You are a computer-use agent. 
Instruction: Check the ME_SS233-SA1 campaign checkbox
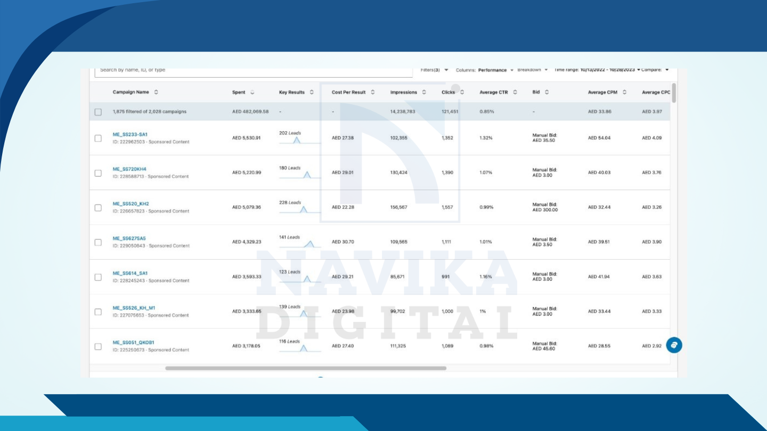click(x=98, y=138)
